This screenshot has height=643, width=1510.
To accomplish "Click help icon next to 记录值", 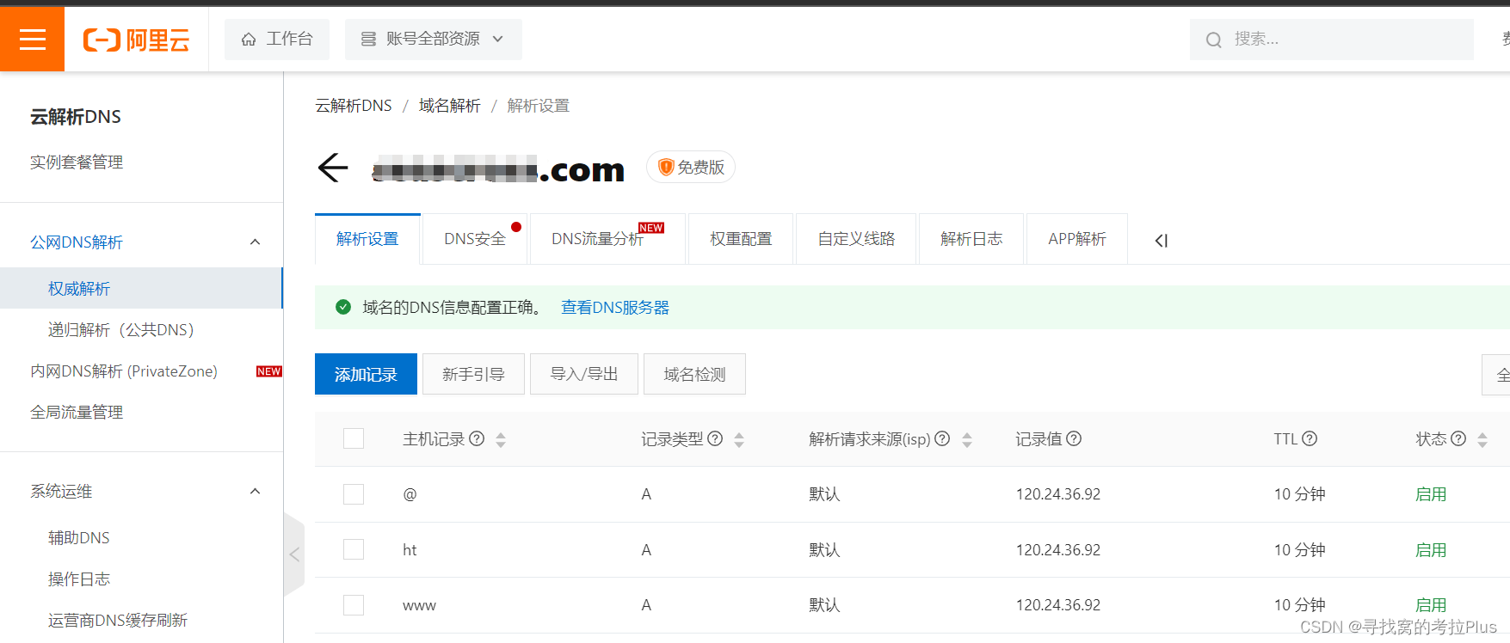I will coord(1074,438).
